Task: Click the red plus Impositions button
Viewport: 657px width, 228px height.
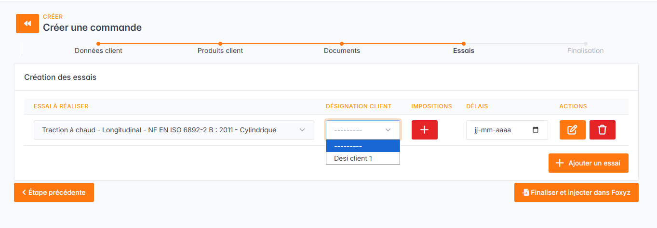Action: pyautogui.click(x=424, y=130)
